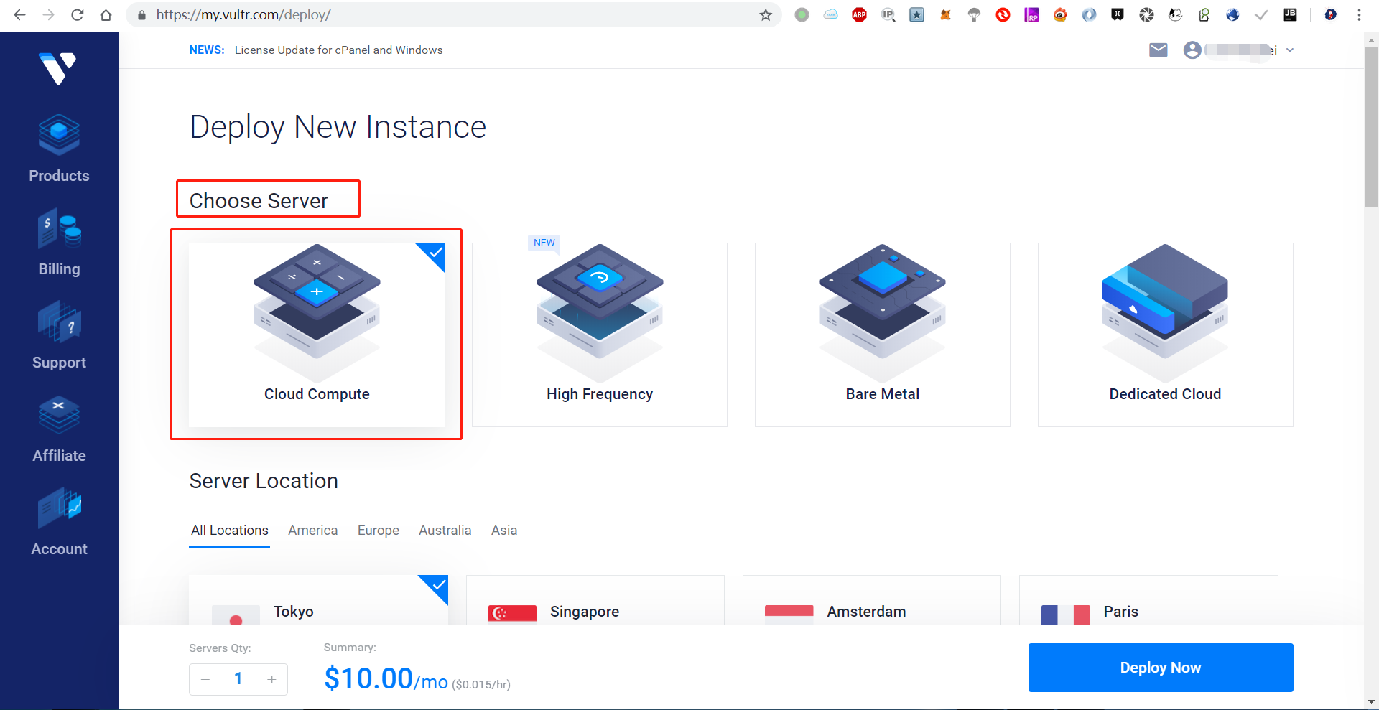Screen dimensions: 1379x710
Task: Click the scrollbar down arrow
Action: click(1371, 702)
